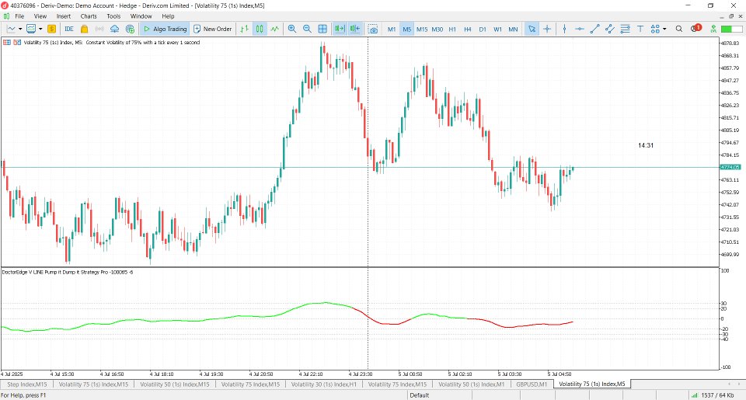Activate the cursor arrow tool
This screenshot has width=746, height=400.
click(x=532, y=29)
